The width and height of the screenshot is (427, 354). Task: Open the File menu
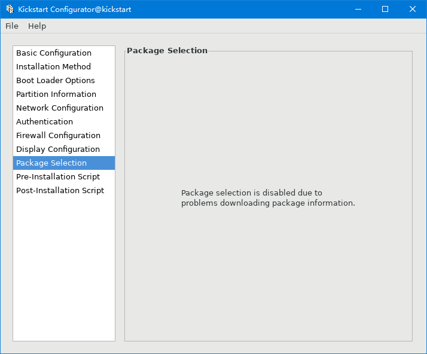[12, 26]
